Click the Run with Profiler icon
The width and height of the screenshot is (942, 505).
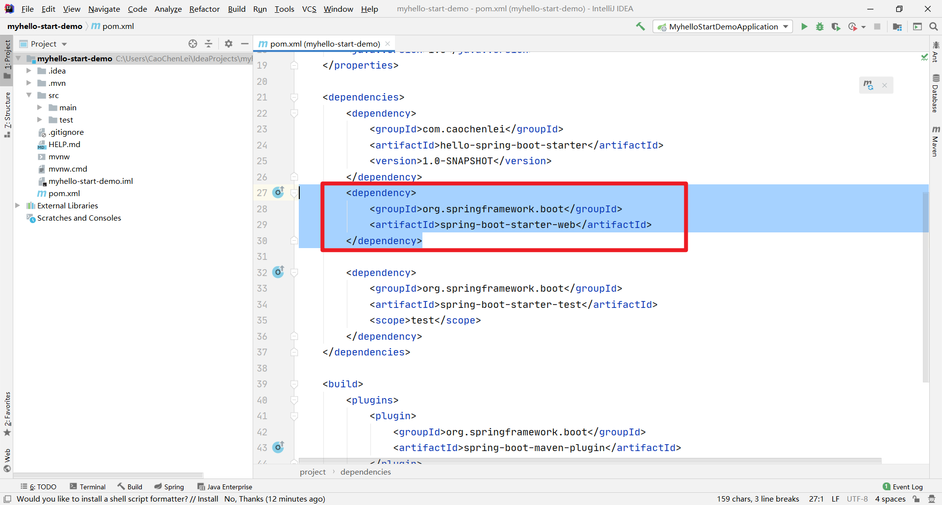[x=853, y=26]
